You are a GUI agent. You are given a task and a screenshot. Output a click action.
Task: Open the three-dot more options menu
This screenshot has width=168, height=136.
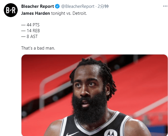coord(165,6)
